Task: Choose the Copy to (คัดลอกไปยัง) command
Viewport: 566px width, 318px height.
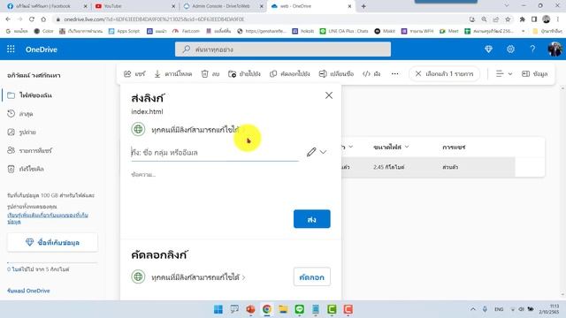Action: 290,74
